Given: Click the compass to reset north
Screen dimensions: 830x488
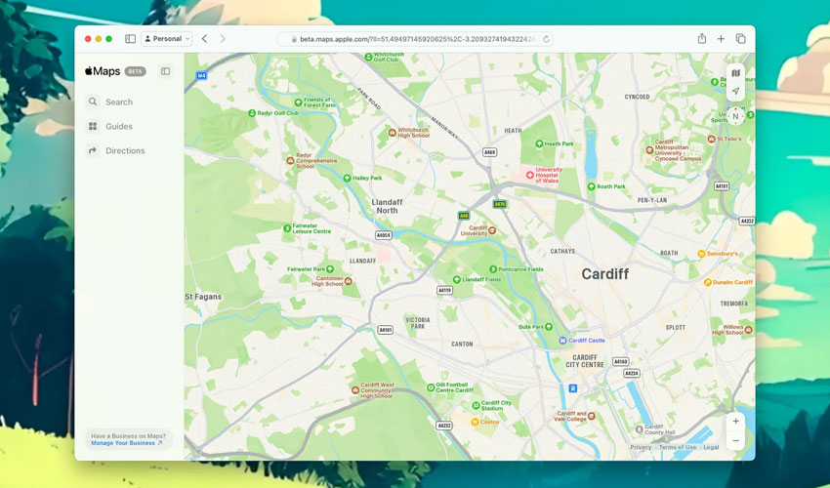Looking at the screenshot, I should tap(735, 116).
